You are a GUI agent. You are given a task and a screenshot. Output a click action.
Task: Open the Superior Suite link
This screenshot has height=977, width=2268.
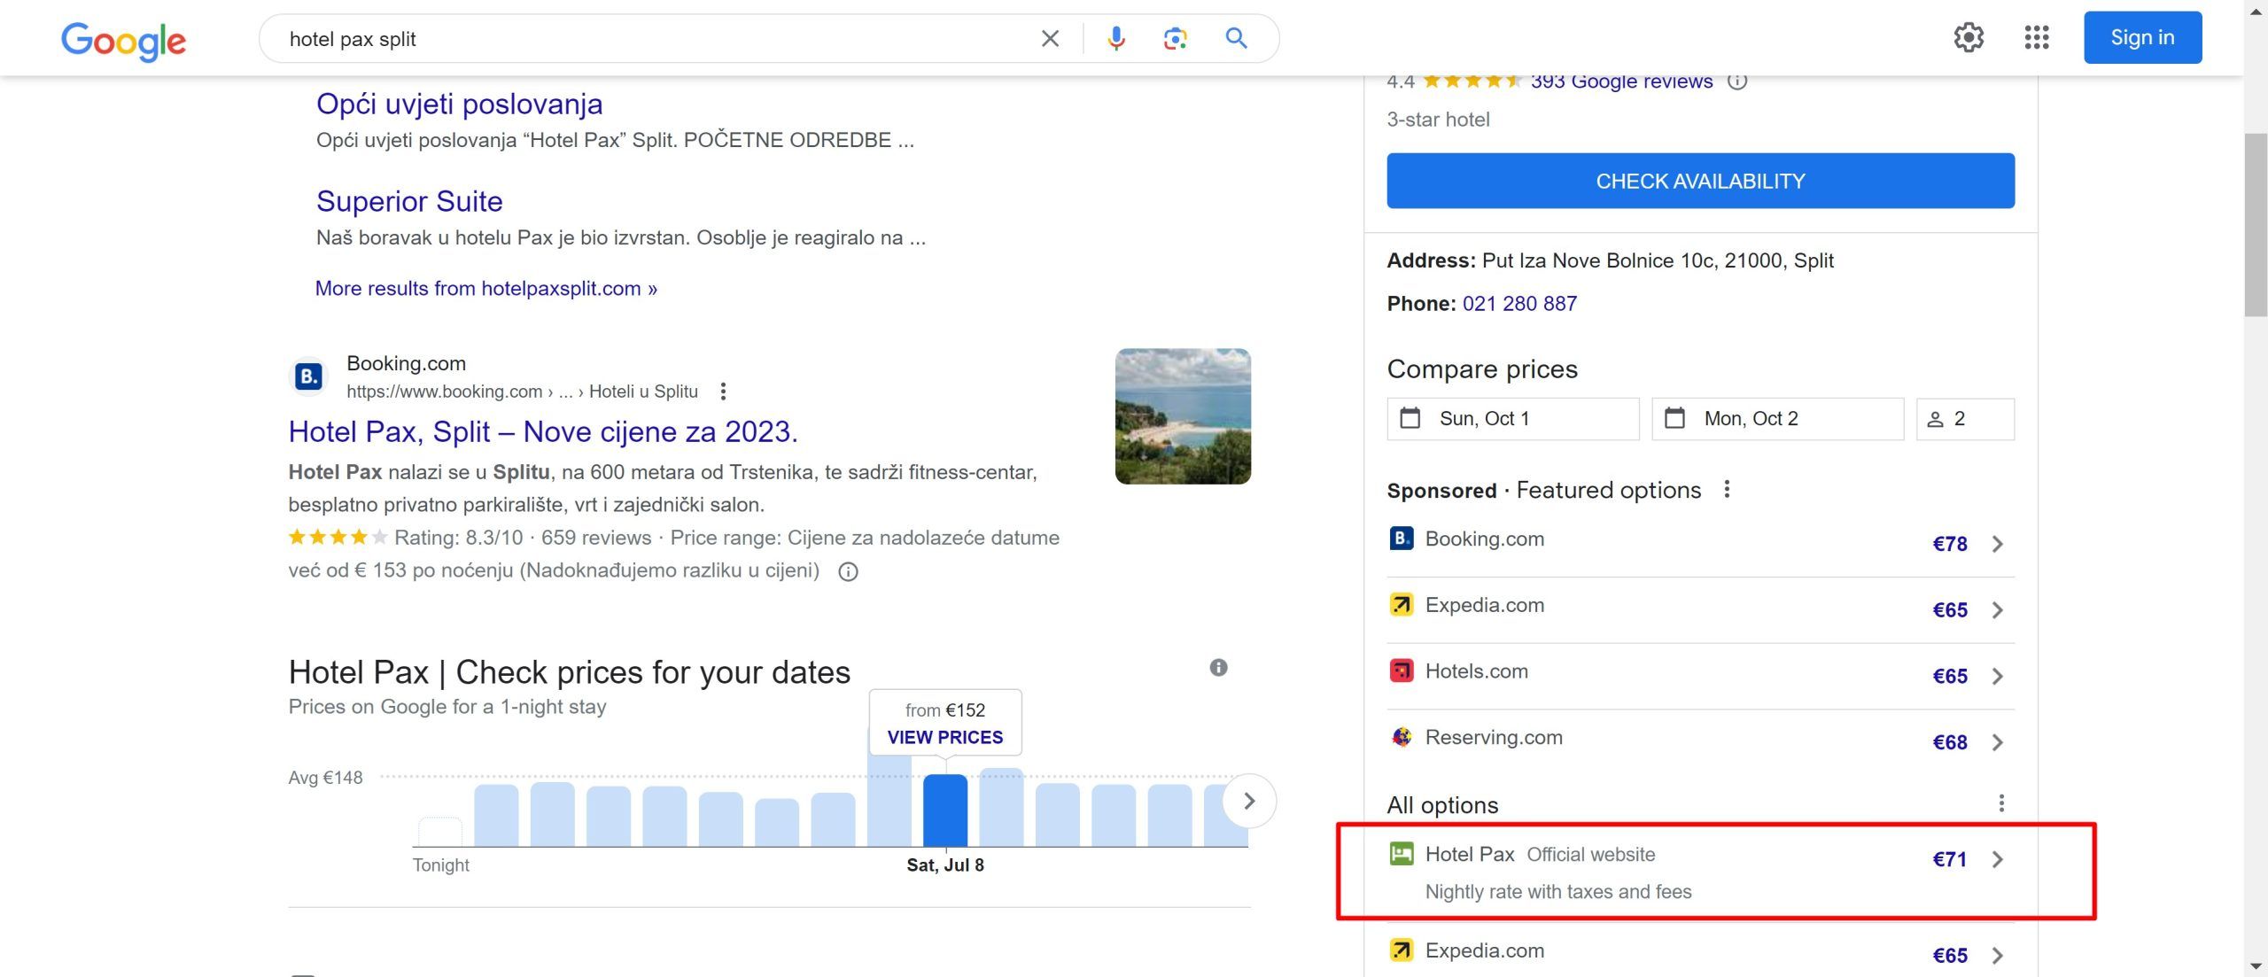409,201
